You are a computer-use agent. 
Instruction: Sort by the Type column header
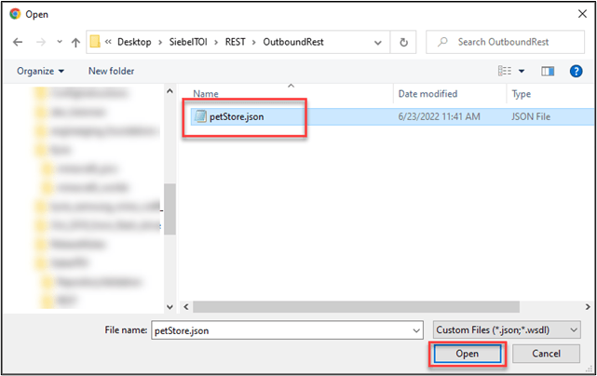(x=522, y=94)
